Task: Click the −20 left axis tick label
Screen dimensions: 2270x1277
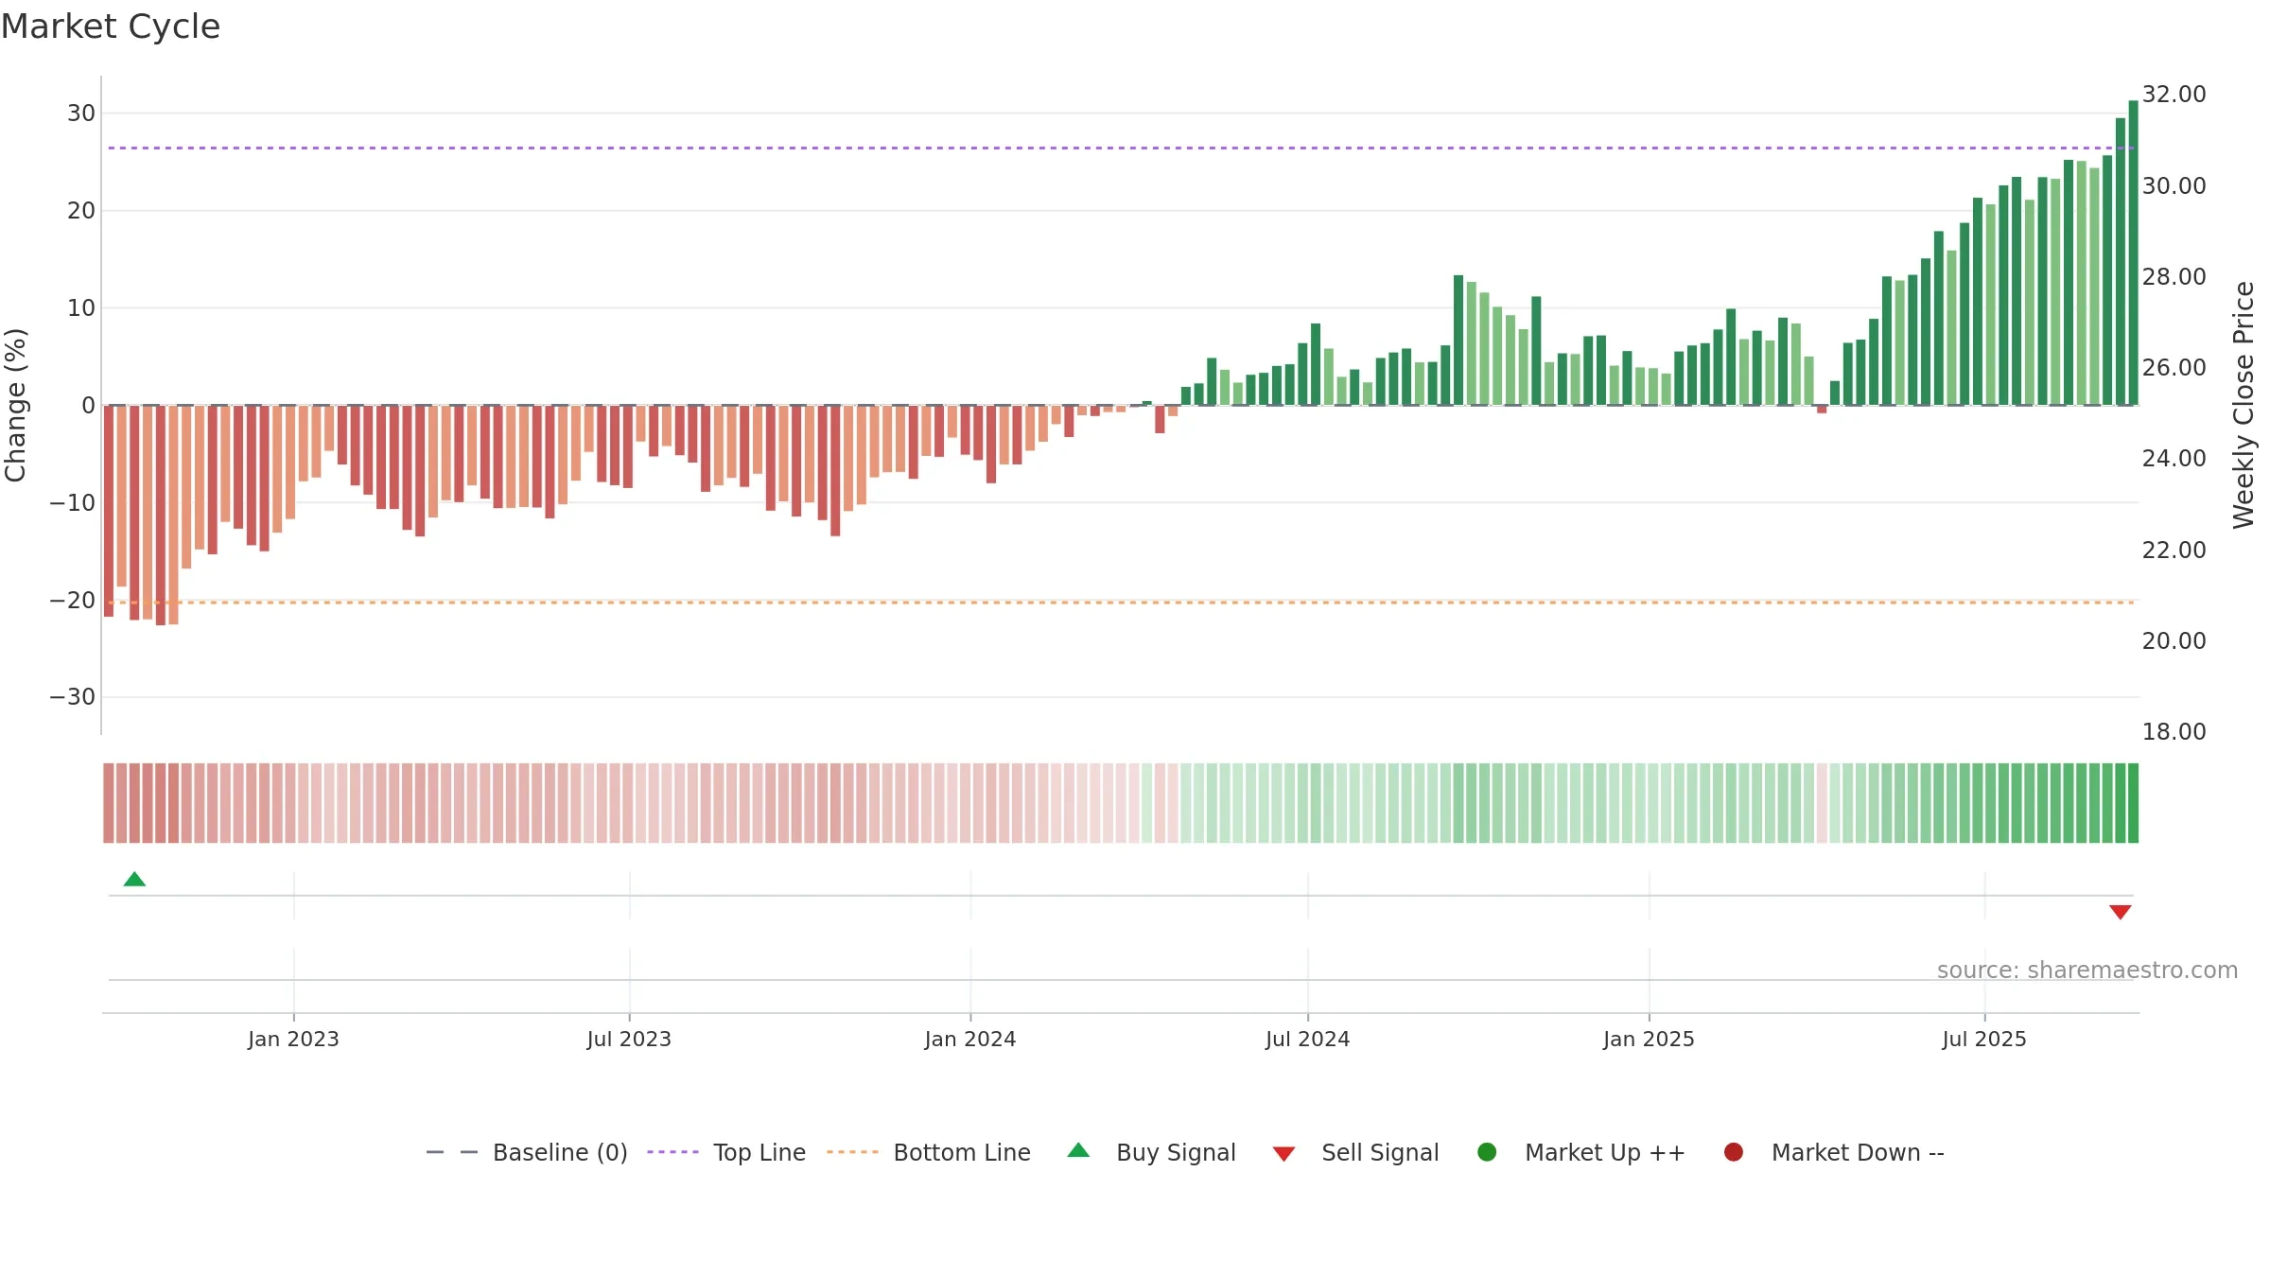Action: pos(73,600)
